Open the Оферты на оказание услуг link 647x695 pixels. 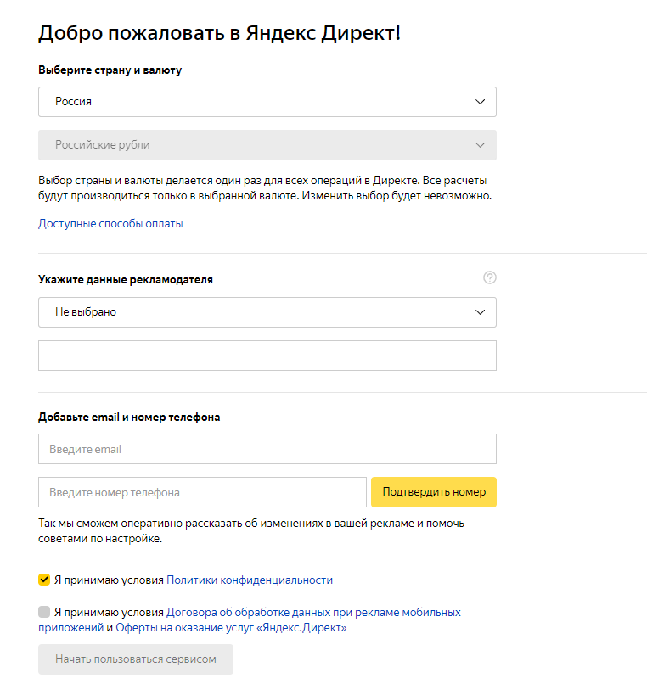(x=231, y=628)
